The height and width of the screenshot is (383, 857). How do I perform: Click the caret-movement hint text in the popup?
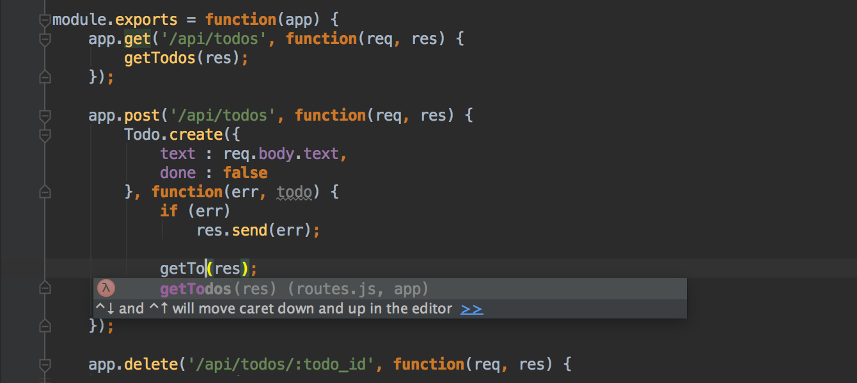tap(274, 309)
